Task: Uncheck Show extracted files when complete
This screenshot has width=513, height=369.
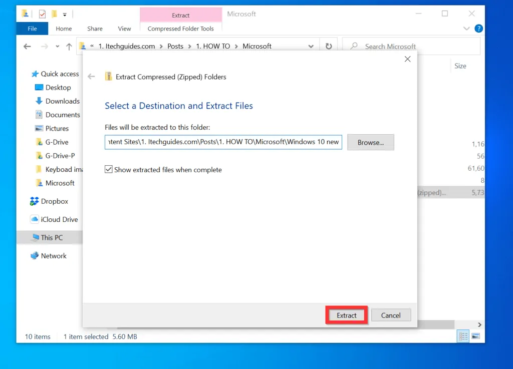Action: tap(109, 170)
